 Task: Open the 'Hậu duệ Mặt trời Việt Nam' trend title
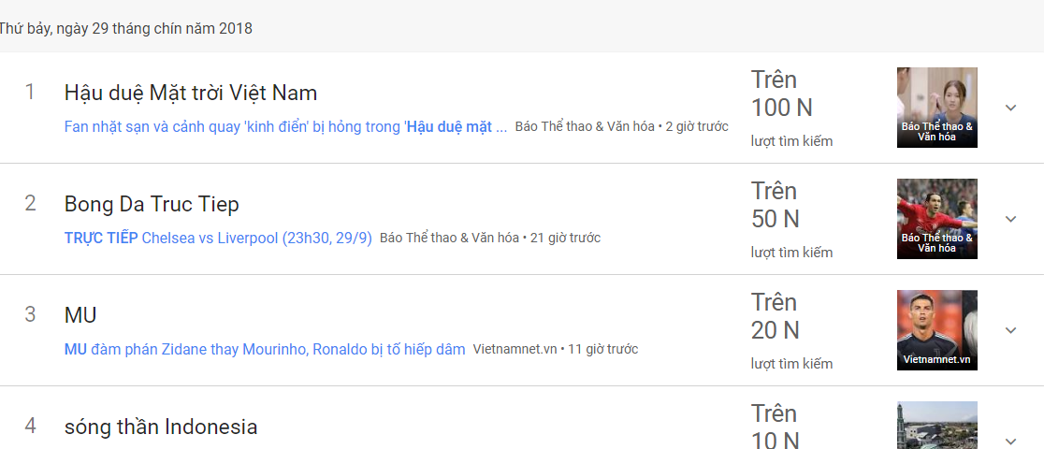[x=191, y=93]
